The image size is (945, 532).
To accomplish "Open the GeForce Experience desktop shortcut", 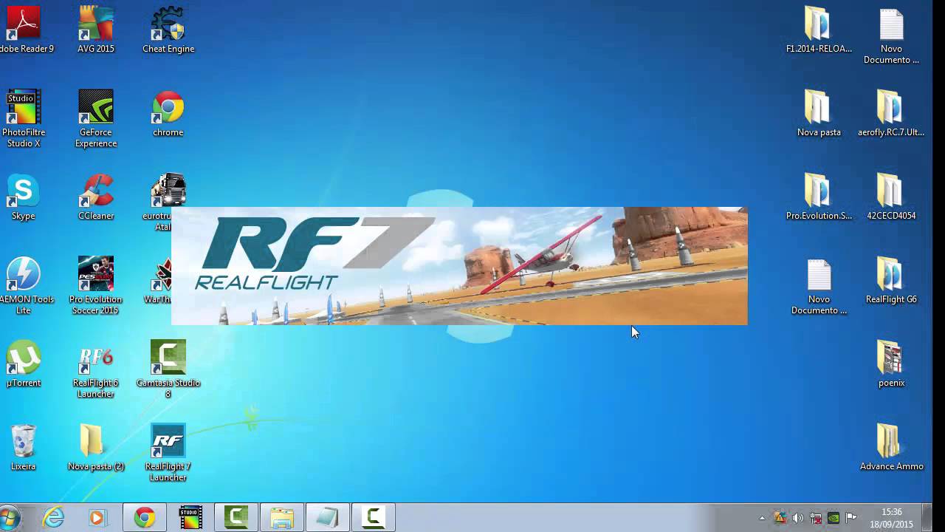I will 96,118.
